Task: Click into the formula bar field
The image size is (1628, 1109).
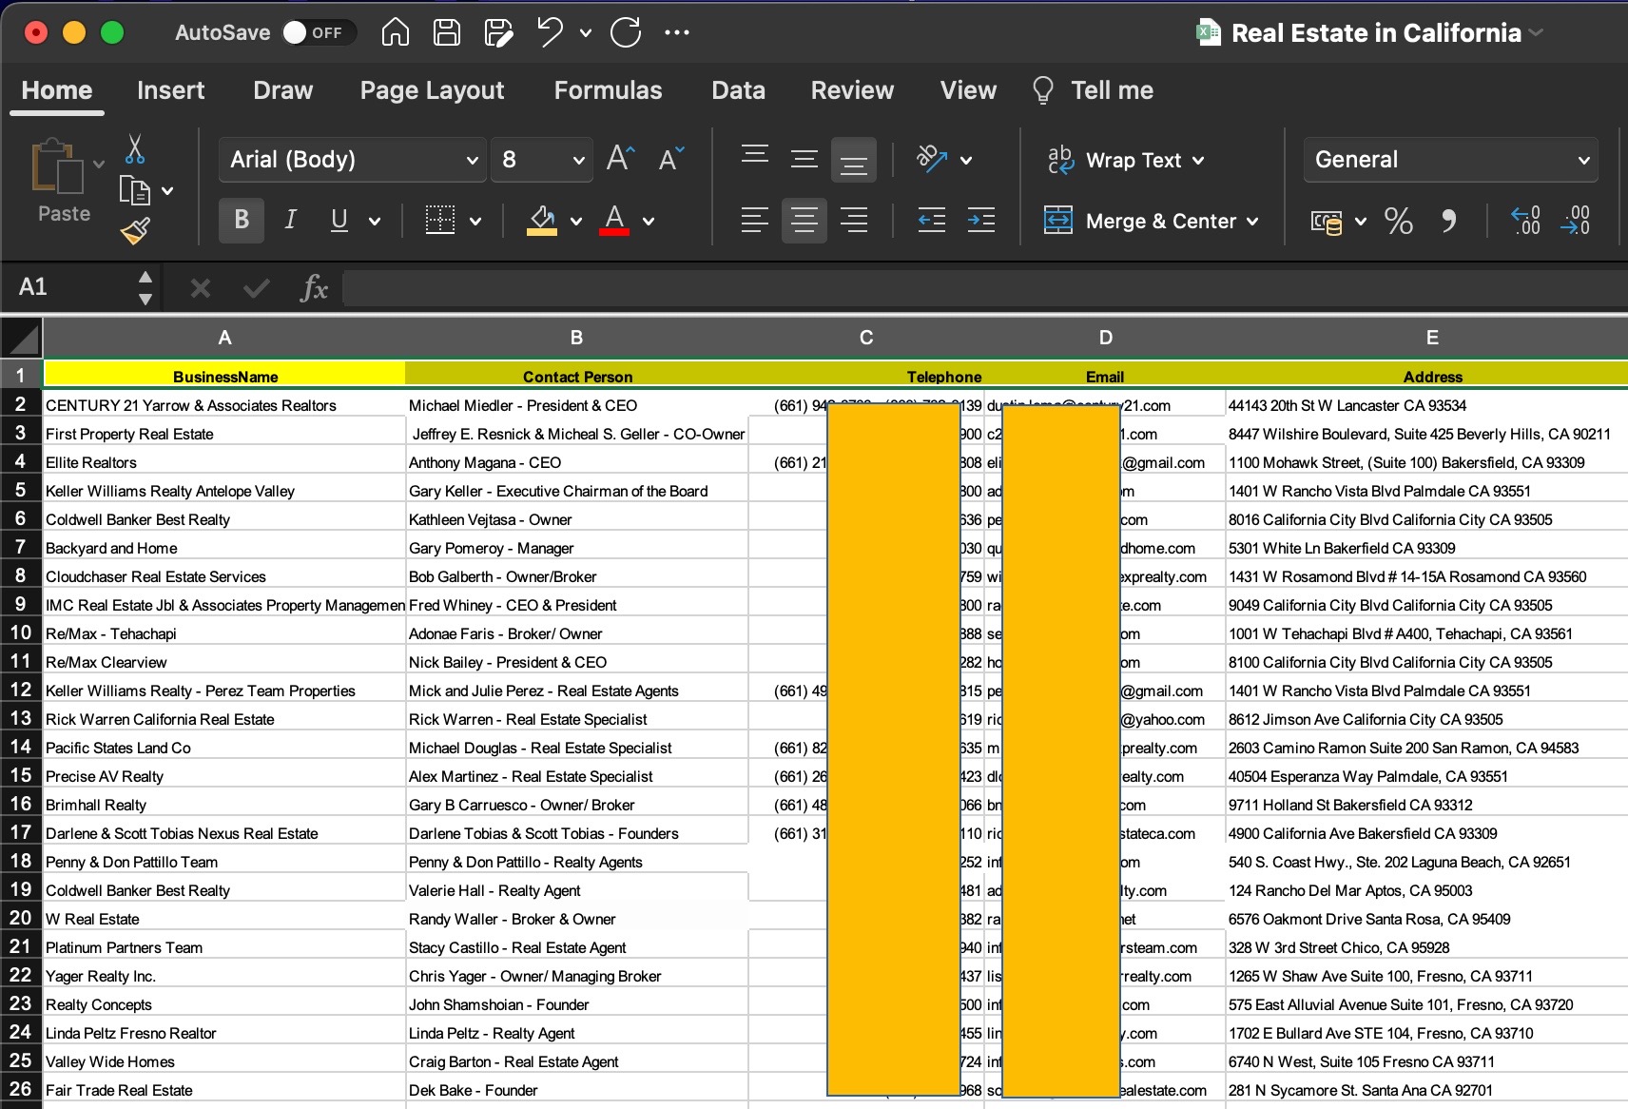Action: [x=984, y=287]
